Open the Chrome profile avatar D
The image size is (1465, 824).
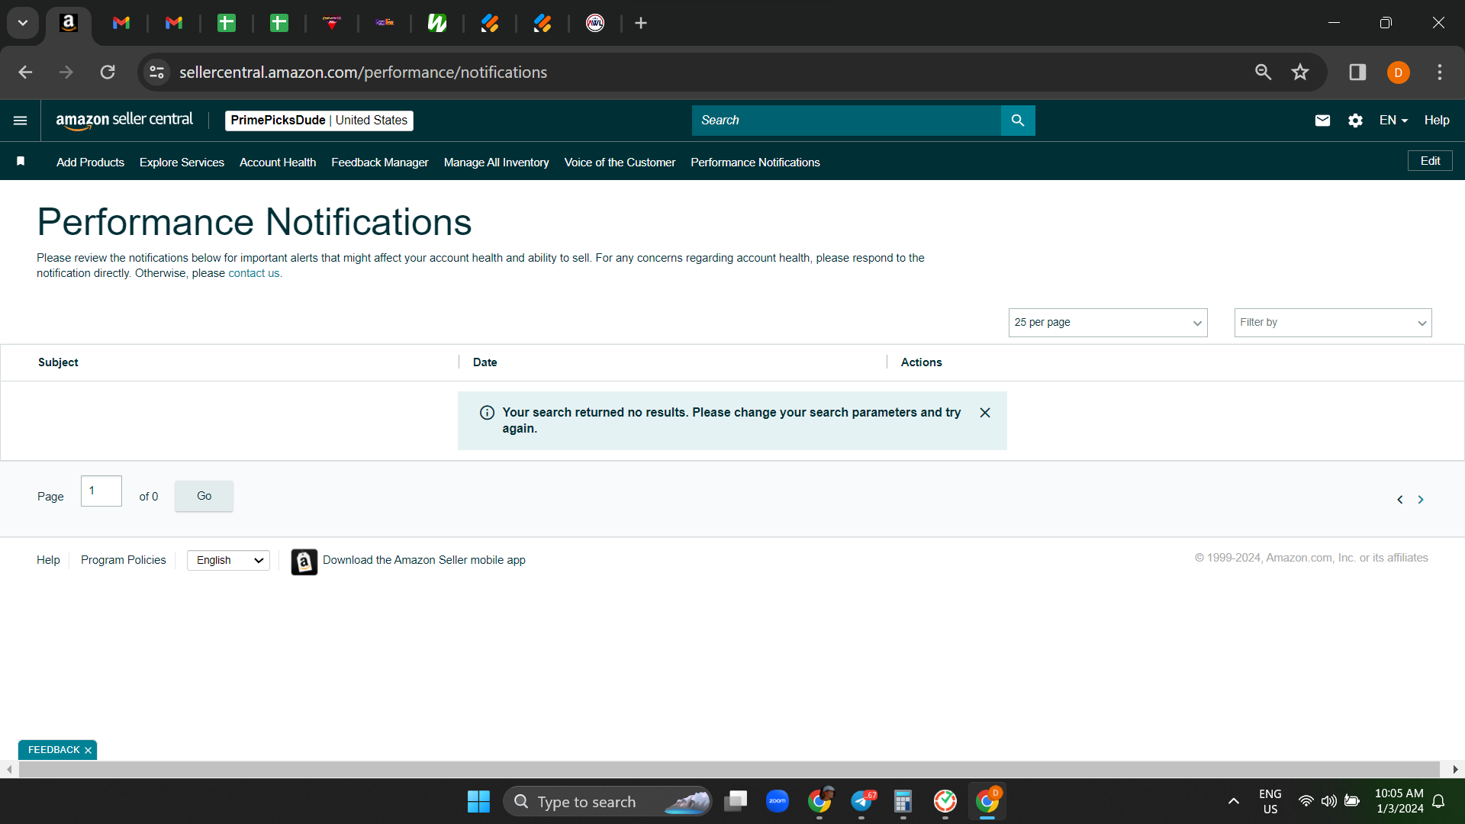1399,72
